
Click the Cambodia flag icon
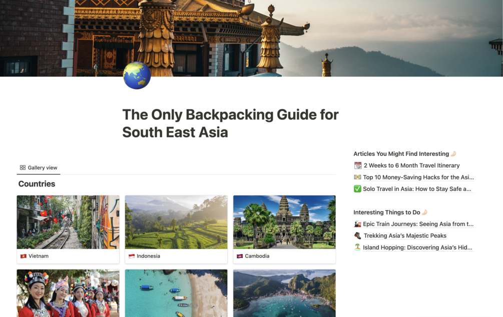pos(240,256)
